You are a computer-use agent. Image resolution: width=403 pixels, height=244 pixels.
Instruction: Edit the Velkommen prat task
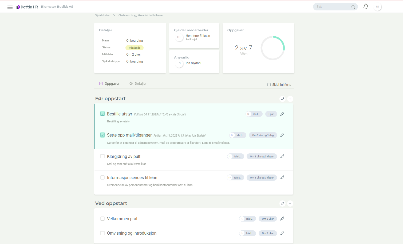(x=282, y=218)
